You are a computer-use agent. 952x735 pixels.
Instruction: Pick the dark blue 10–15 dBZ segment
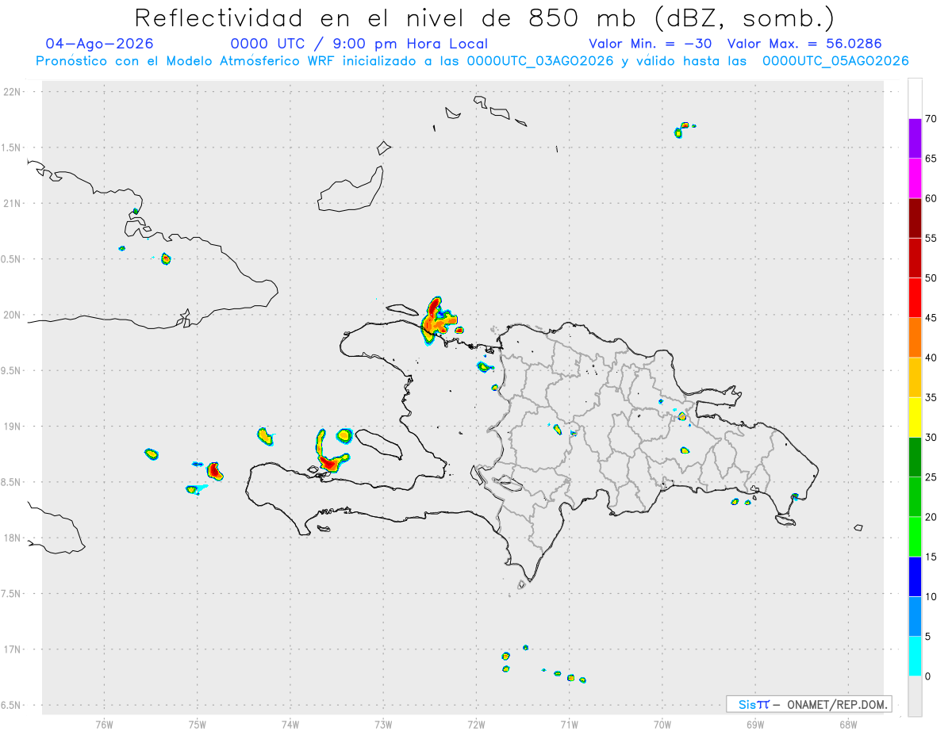click(915, 576)
